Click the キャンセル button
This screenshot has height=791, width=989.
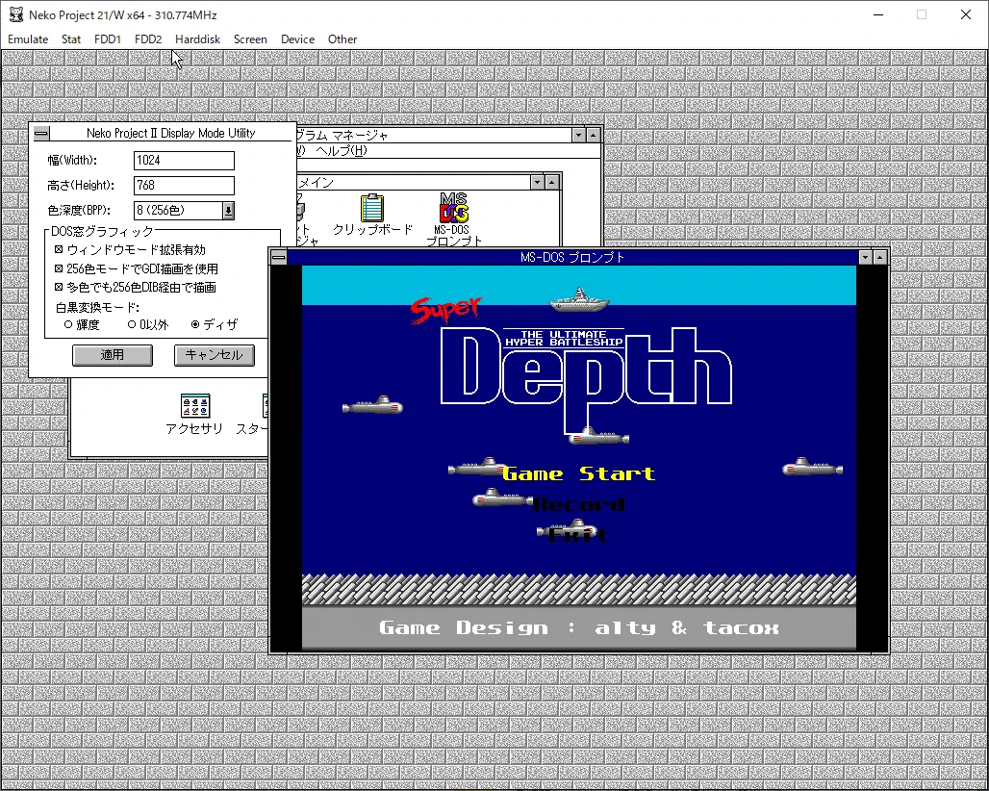point(215,355)
